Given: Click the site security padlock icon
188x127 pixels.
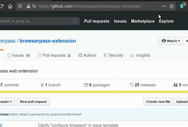Looking at the screenshot, I should (28, 6).
